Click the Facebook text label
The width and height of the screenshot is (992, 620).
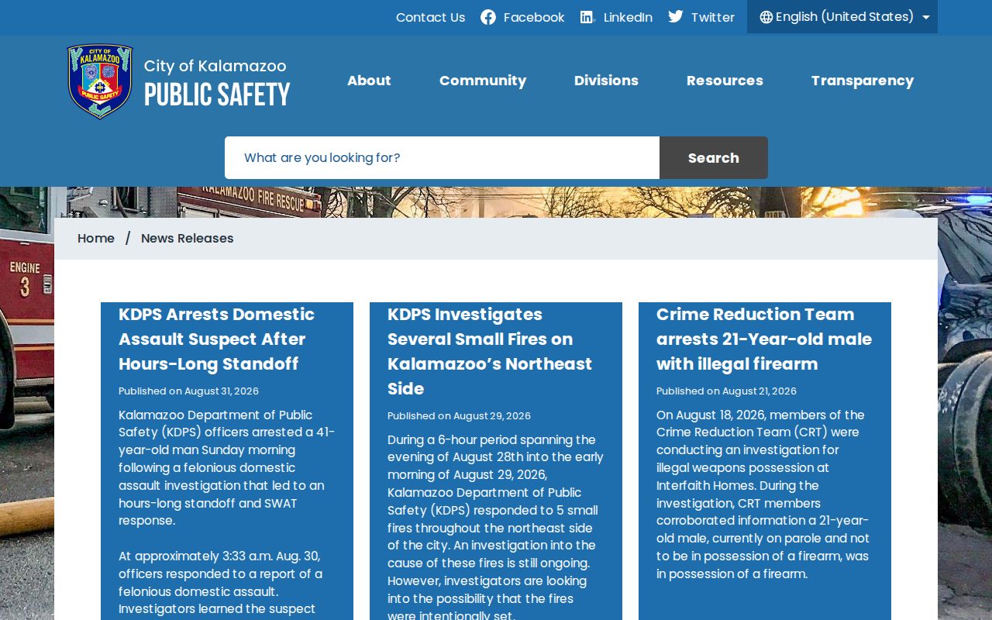coord(534,17)
